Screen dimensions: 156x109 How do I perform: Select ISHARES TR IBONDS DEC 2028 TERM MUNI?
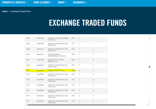58,44
